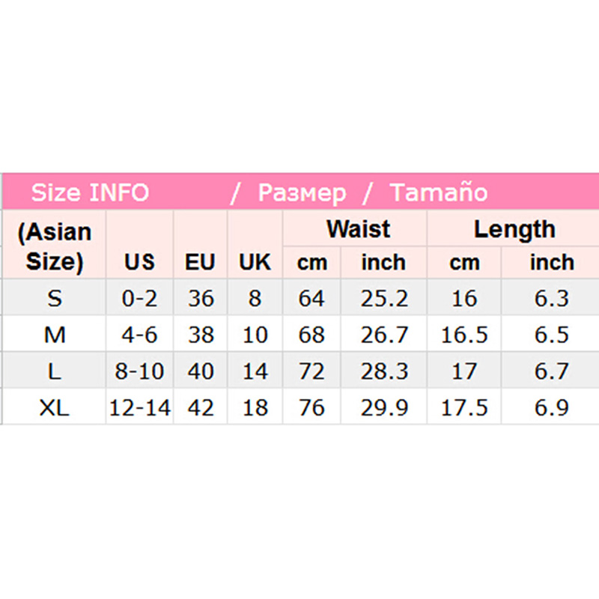Click the 29.9 inch waist value
599x599 pixels.
click(383, 408)
